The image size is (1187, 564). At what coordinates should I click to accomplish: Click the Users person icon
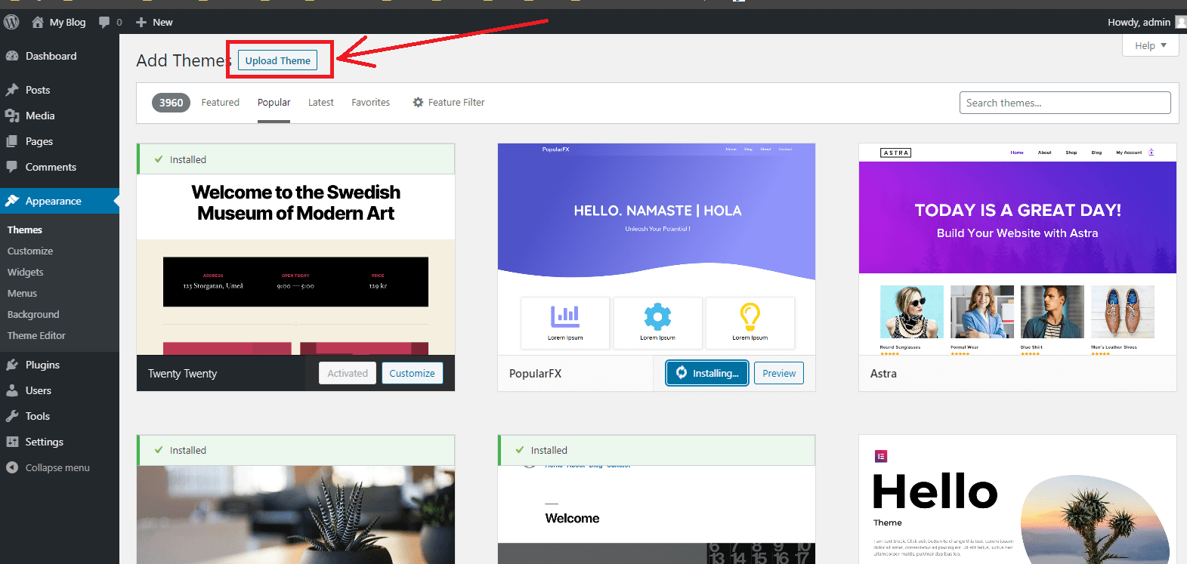coord(12,390)
